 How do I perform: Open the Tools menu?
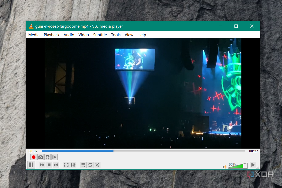point(116,35)
